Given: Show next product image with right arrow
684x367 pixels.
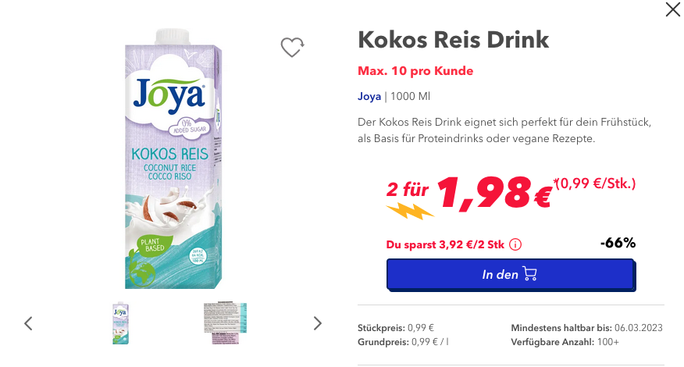Looking at the screenshot, I should point(317,323).
